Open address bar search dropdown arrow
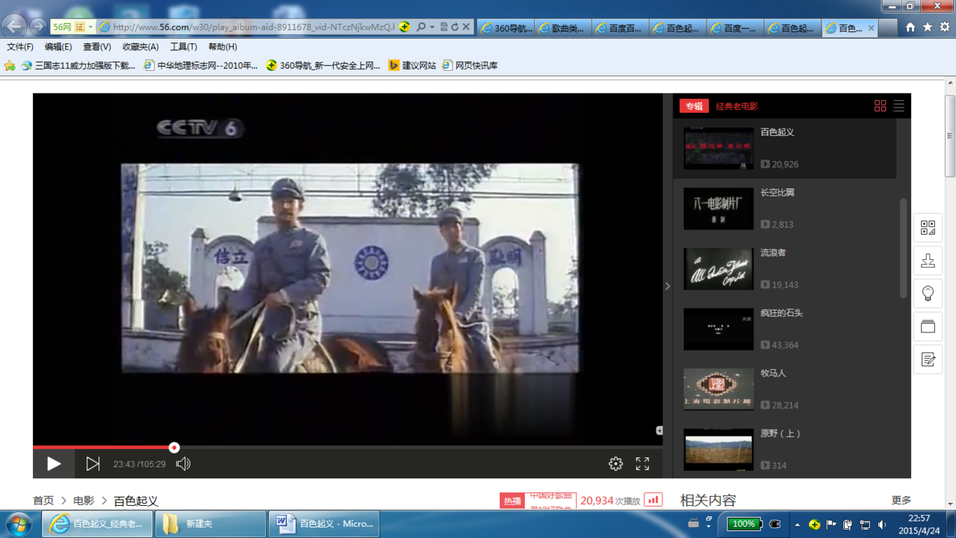Viewport: 956px width, 538px height. pos(432,27)
